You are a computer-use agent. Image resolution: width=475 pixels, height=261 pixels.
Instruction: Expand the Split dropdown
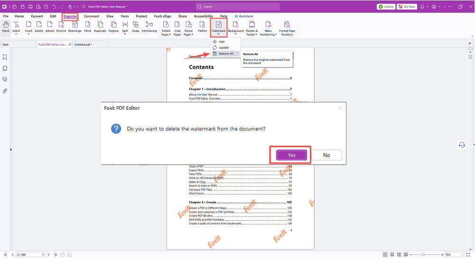(x=125, y=34)
